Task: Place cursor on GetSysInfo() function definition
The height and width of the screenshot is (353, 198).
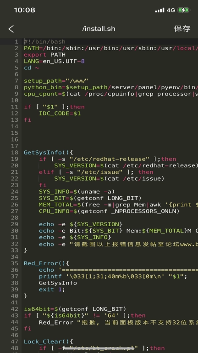Action: tap(49, 153)
